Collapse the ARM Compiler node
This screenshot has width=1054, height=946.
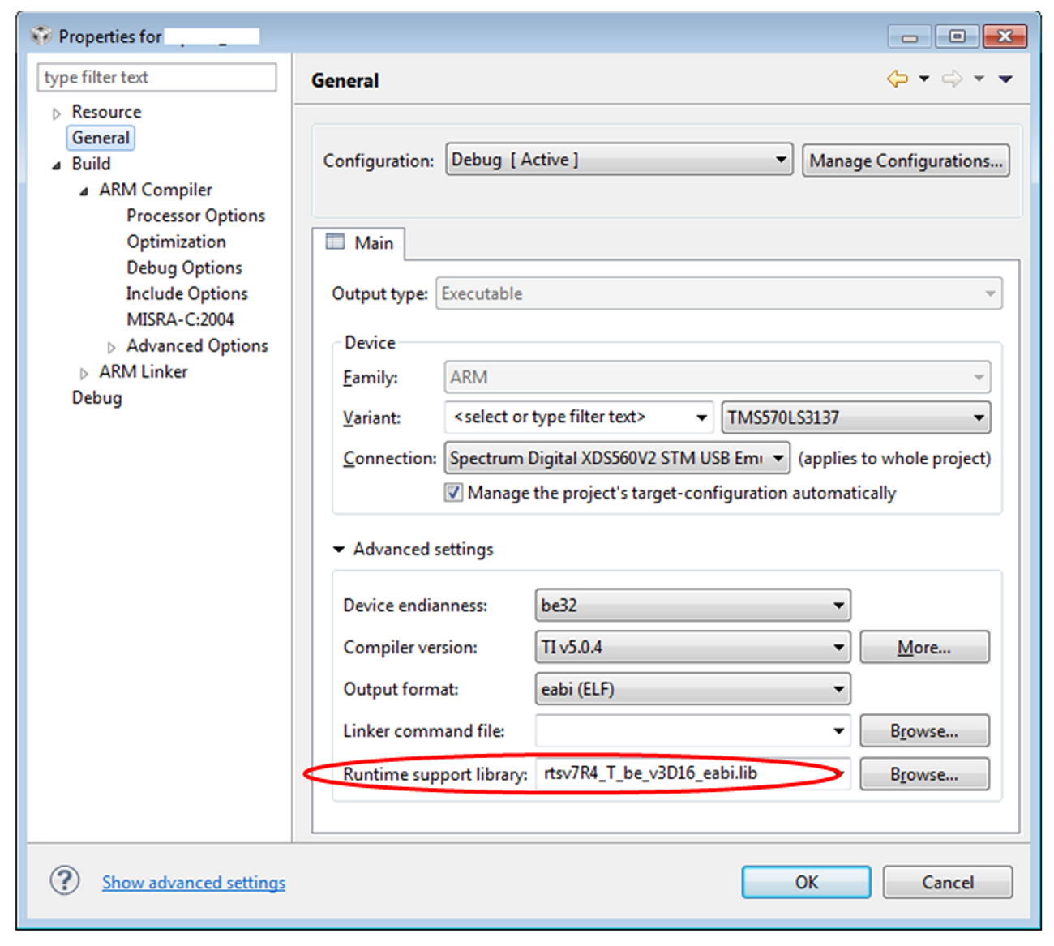pos(83,190)
